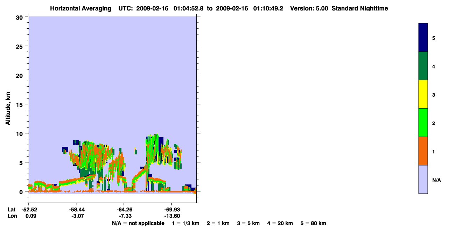
Task: Click the dark green color bar segment 4
Action: pos(423,66)
